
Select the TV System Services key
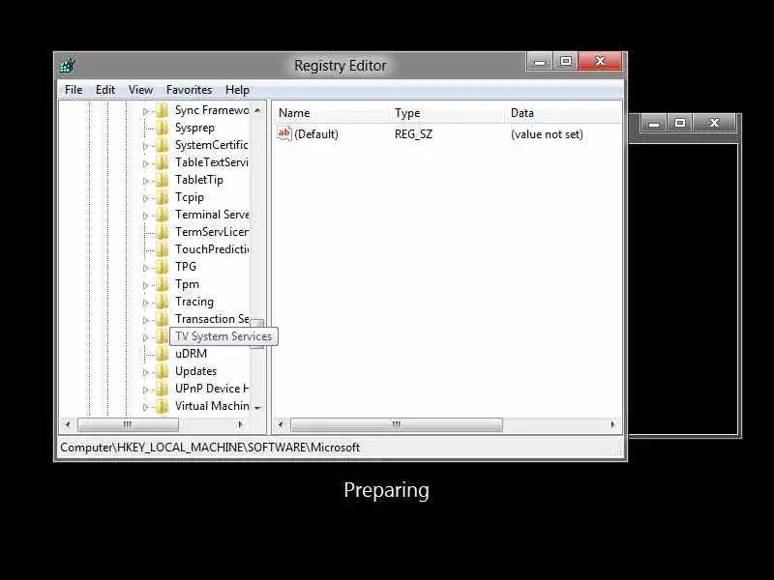223,336
